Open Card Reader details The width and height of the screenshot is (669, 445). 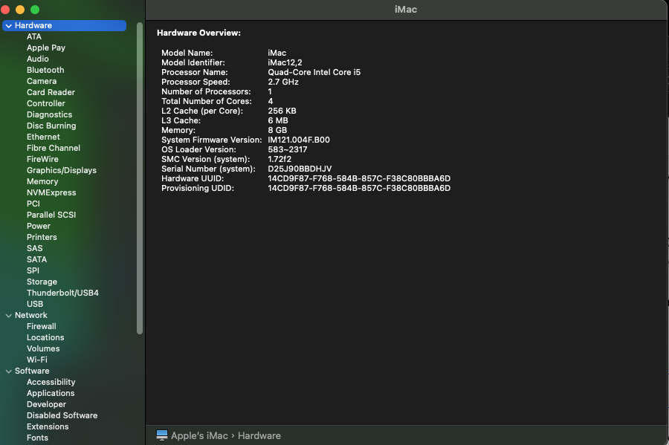(51, 92)
